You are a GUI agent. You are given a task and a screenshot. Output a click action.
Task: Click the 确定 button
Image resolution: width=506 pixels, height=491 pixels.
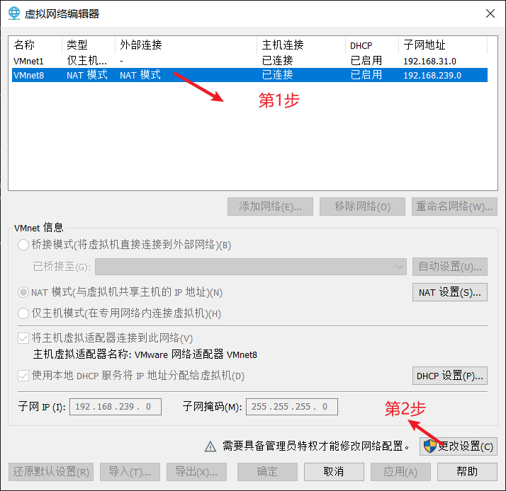pyautogui.click(x=267, y=472)
